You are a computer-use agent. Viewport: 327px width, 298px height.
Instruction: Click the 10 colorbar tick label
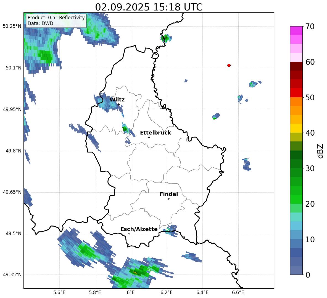[310, 240]
